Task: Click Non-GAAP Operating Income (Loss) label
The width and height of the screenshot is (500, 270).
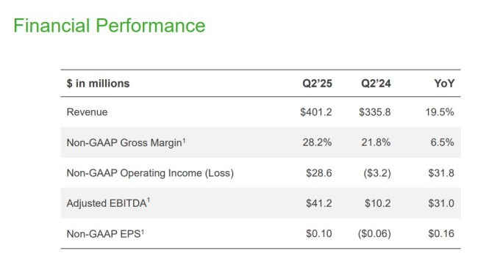Action: point(150,172)
